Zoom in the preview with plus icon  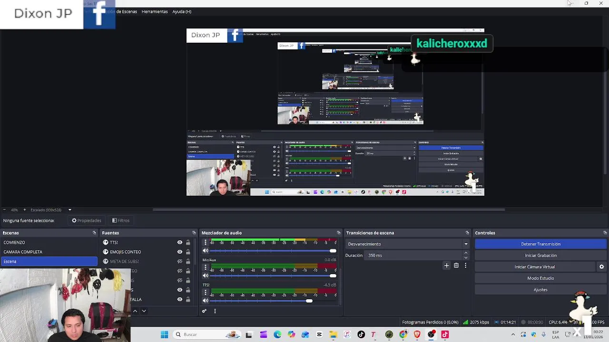pyautogui.click(x=25, y=210)
